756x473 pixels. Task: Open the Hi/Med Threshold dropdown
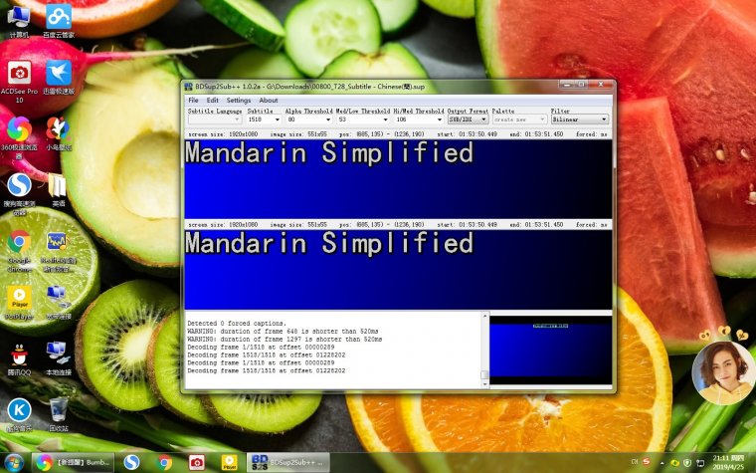pyautogui.click(x=419, y=119)
